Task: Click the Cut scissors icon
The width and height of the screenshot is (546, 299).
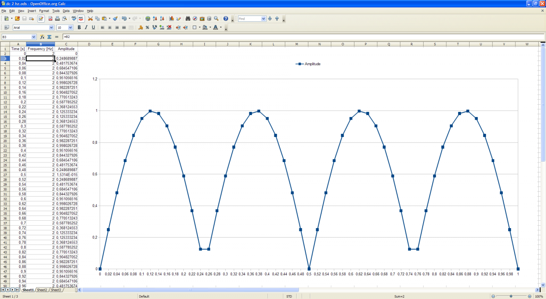Action: (90, 19)
